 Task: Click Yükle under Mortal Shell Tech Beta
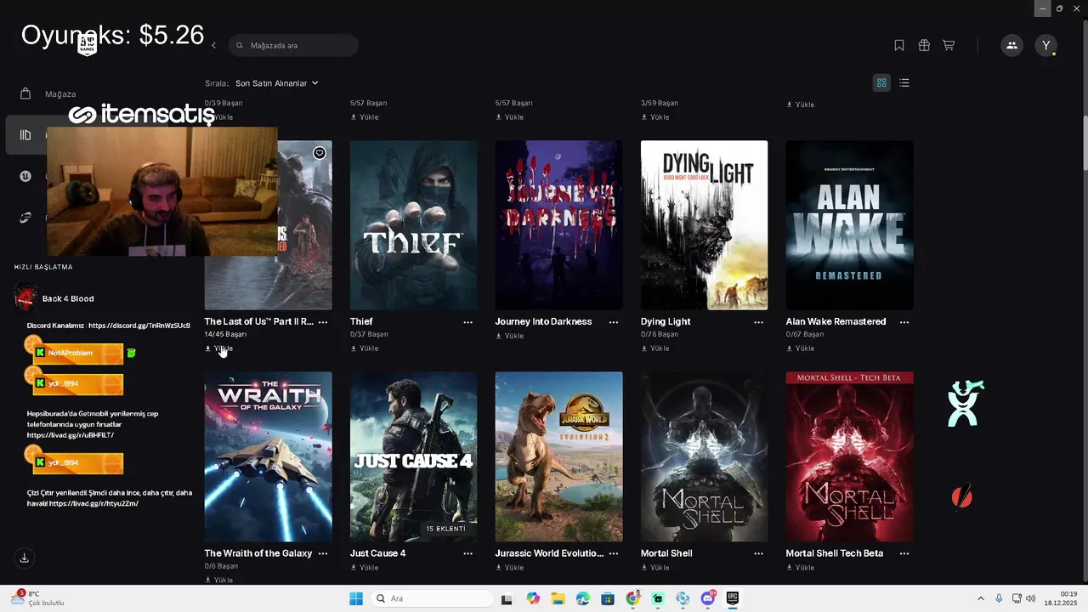coord(801,568)
